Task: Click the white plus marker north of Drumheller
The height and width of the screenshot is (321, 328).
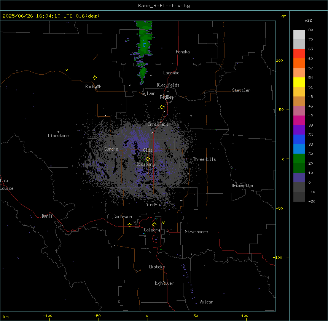Action: pyautogui.click(x=233, y=143)
